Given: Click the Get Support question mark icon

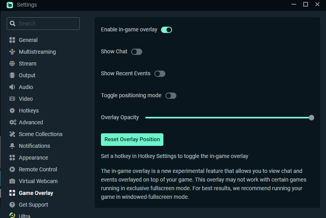Looking at the screenshot, I should [x=12, y=205].
